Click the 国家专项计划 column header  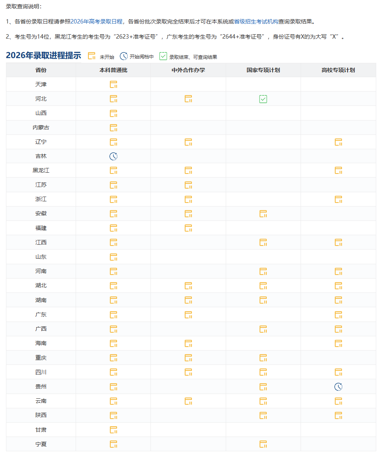click(x=263, y=70)
